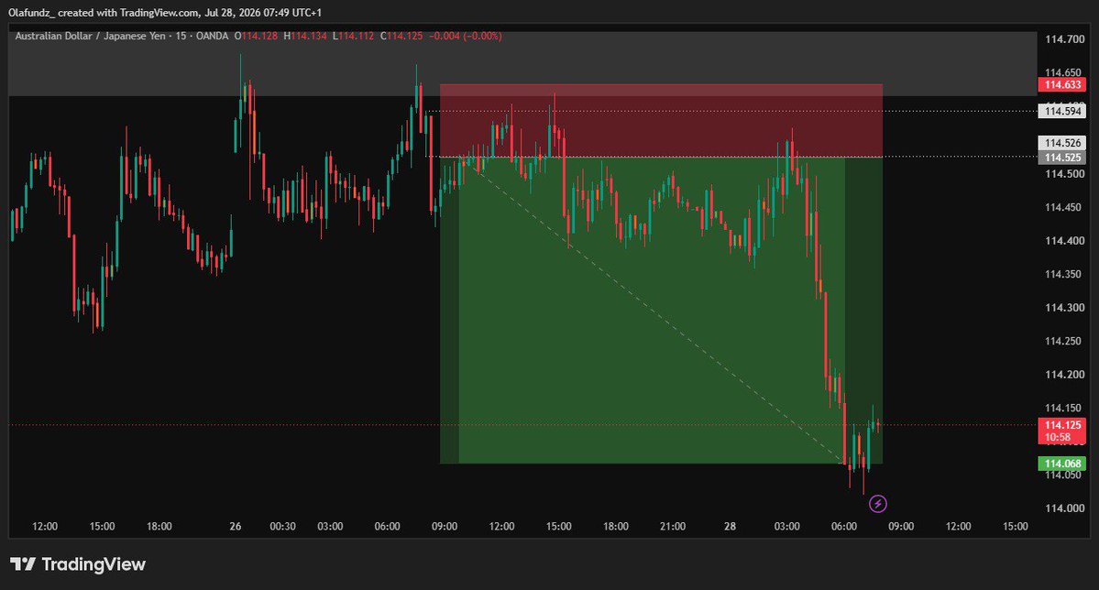Click the 114.350 price axis label
Screen dimensions: 1099x590
click(x=1065, y=274)
